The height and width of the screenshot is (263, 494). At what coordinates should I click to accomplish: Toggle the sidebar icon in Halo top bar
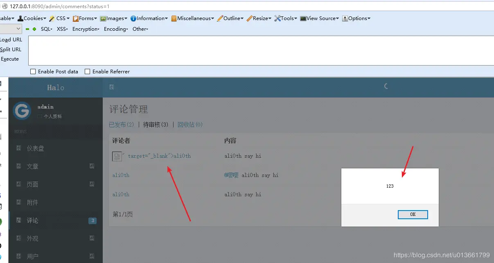[111, 87]
